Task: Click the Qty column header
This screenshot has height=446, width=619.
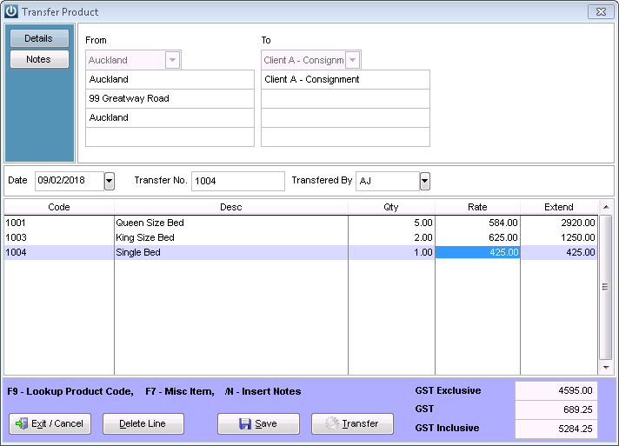Action: click(391, 207)
